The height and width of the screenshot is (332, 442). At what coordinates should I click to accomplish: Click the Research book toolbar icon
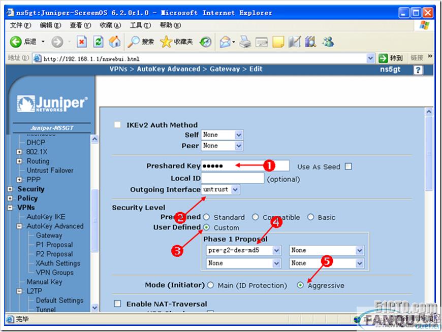(x=310, y=42)
